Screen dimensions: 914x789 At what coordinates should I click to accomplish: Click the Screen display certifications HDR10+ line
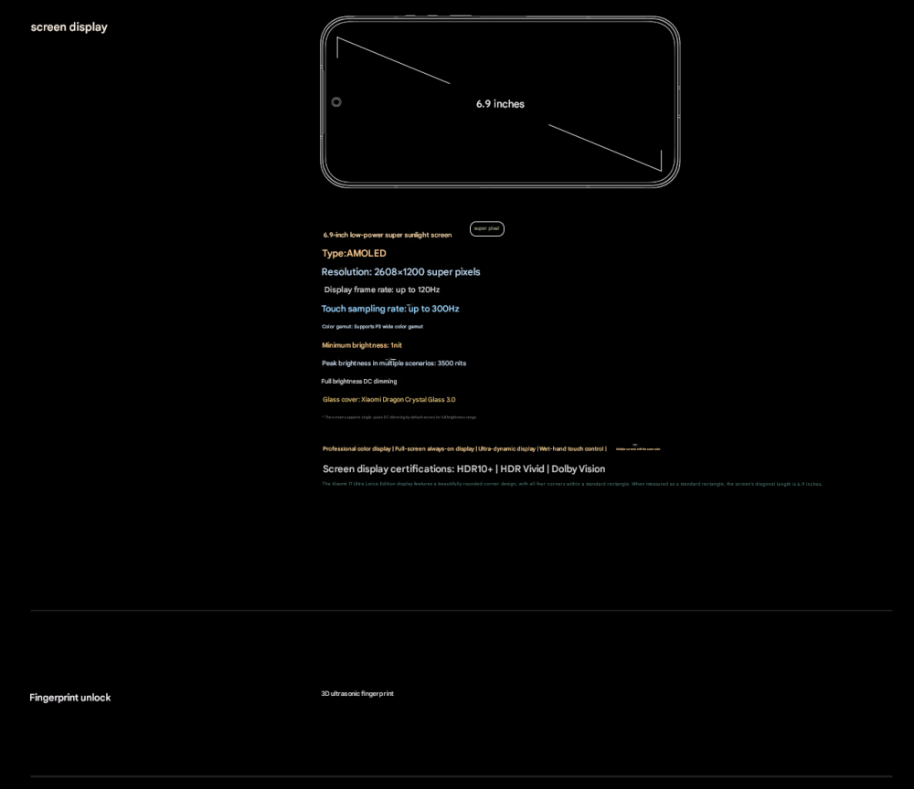point(463,468)
